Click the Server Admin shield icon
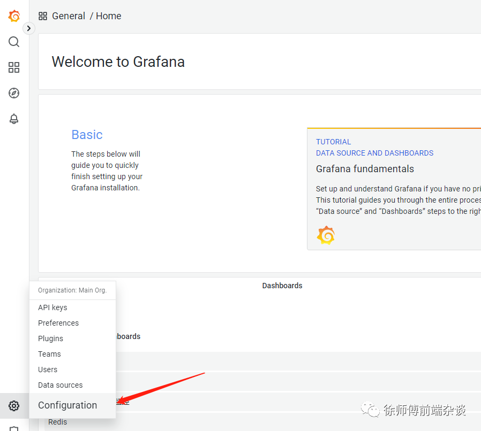This screenshot has width=481, height=431. click(x=14, y=428)
